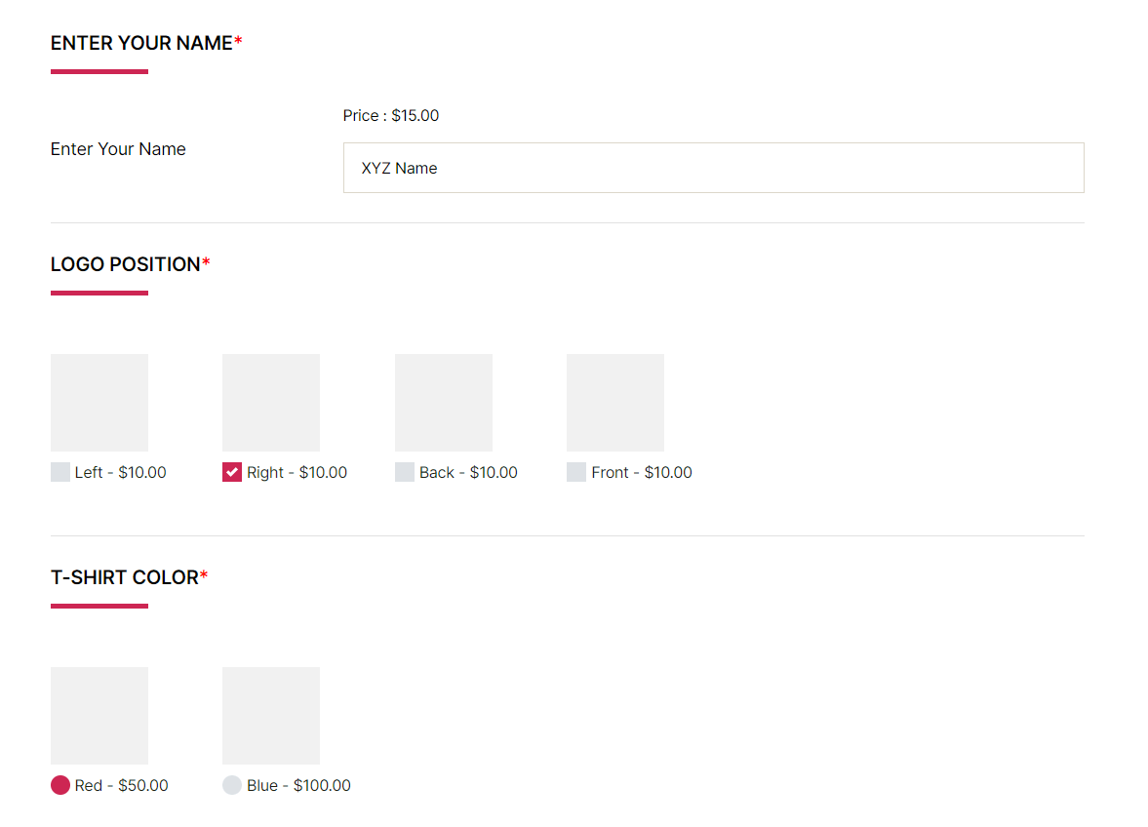Select the image thumbnail above Back option
Screen dimensions: 1148x827
pos(444,403)
